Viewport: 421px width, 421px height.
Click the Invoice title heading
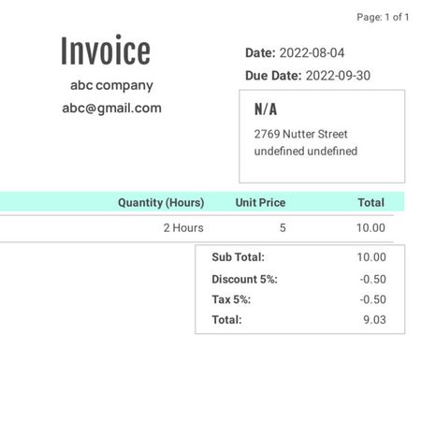[106, 51]
